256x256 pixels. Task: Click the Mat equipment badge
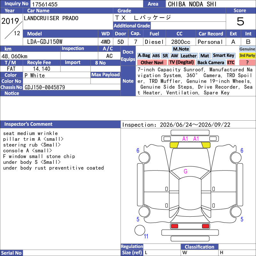click(204, 56)
